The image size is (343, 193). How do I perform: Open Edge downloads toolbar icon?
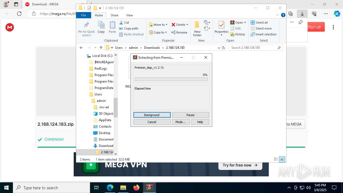coord(302,14)
